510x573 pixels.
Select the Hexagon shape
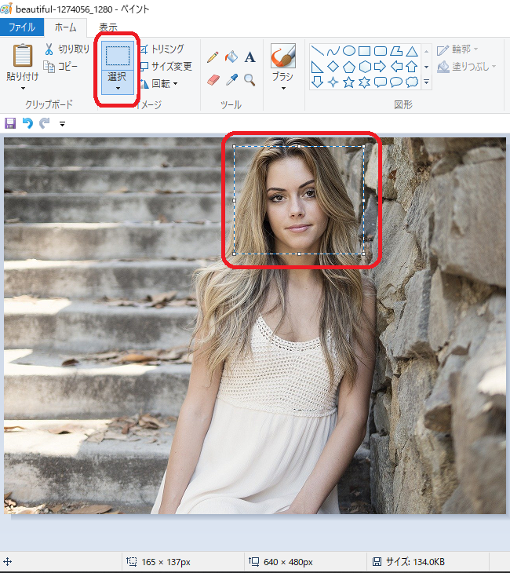365,67
